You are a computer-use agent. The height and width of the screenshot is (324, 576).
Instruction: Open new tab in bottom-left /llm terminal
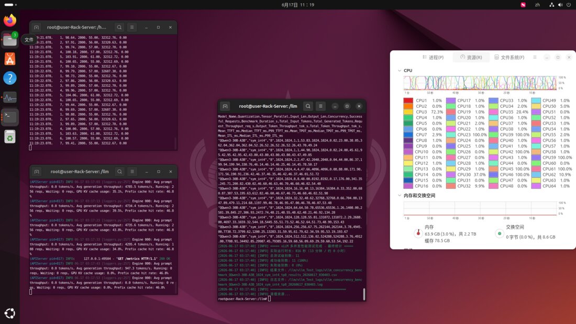37,172
